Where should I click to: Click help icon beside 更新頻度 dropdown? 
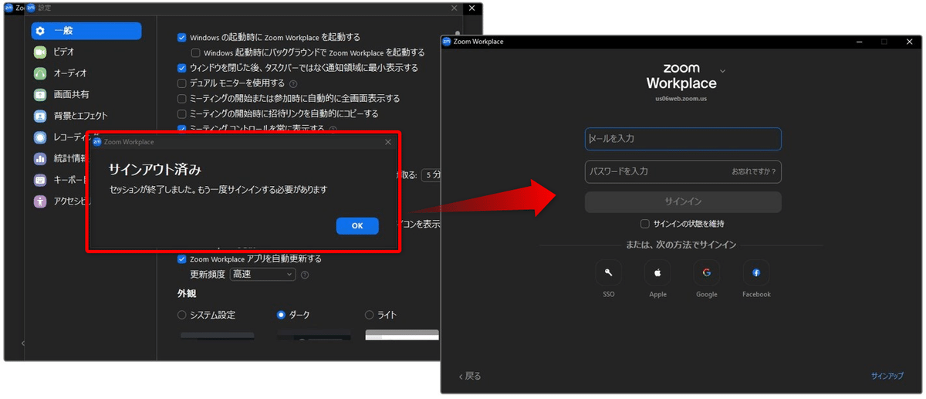point(305,275)
